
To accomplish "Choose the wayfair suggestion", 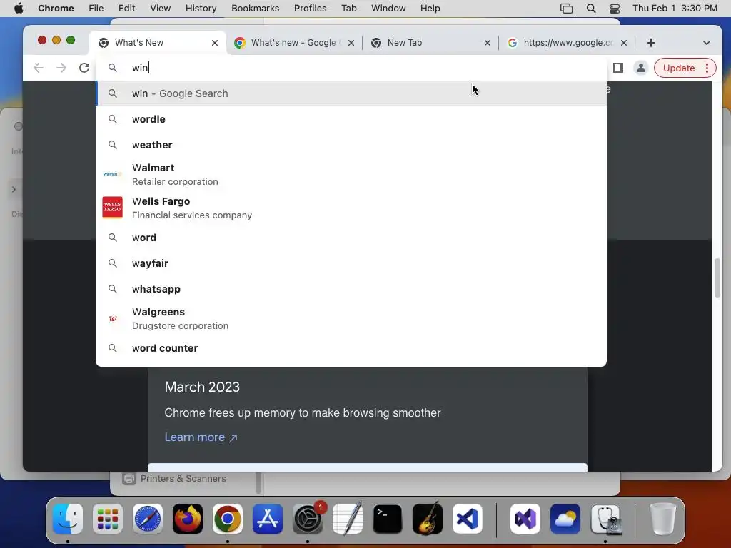I will tap(351, 263).
